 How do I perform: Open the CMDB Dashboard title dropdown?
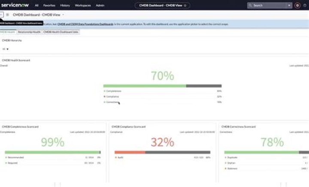click(63, 15)
